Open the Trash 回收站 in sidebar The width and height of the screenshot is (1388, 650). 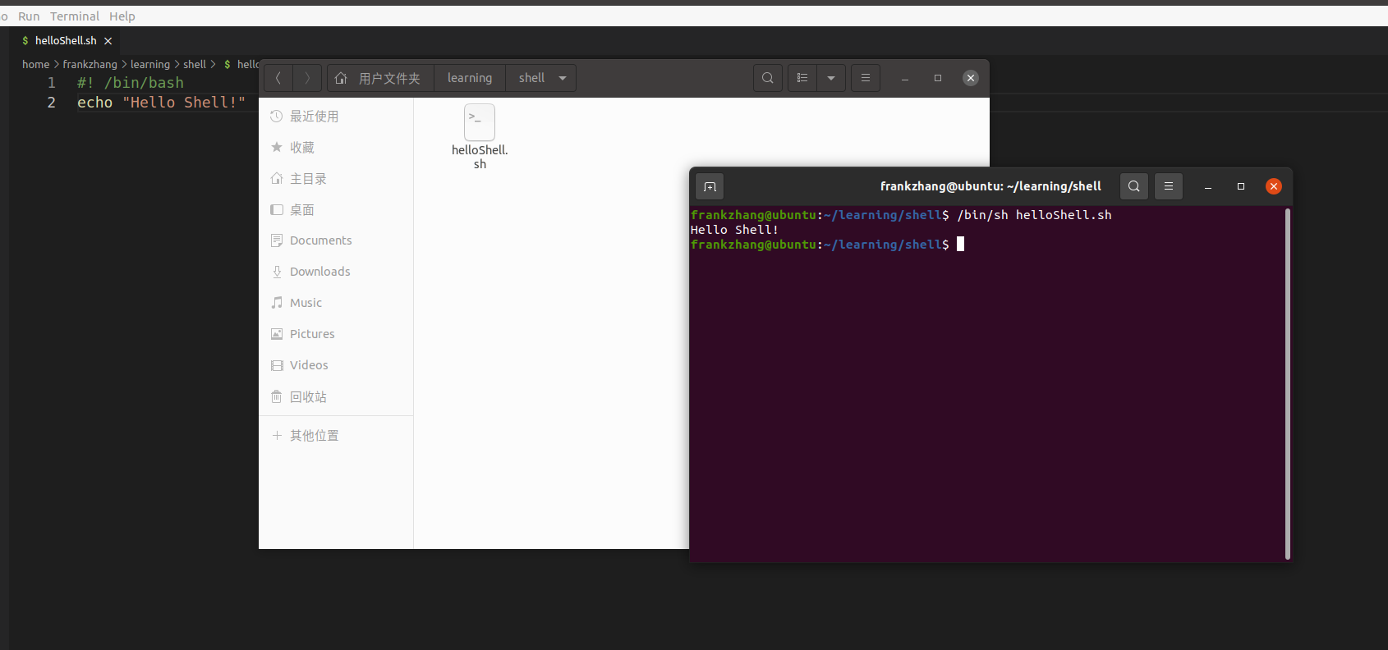pos(308,397)
